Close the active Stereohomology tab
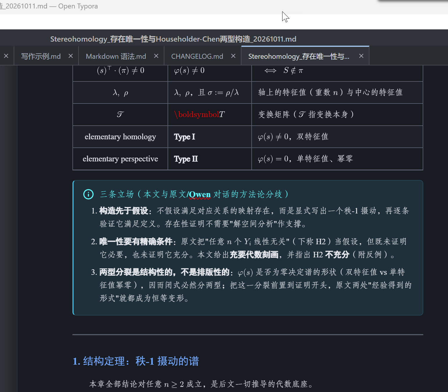The height and width of the screenshot is (392, 448). 361,56
